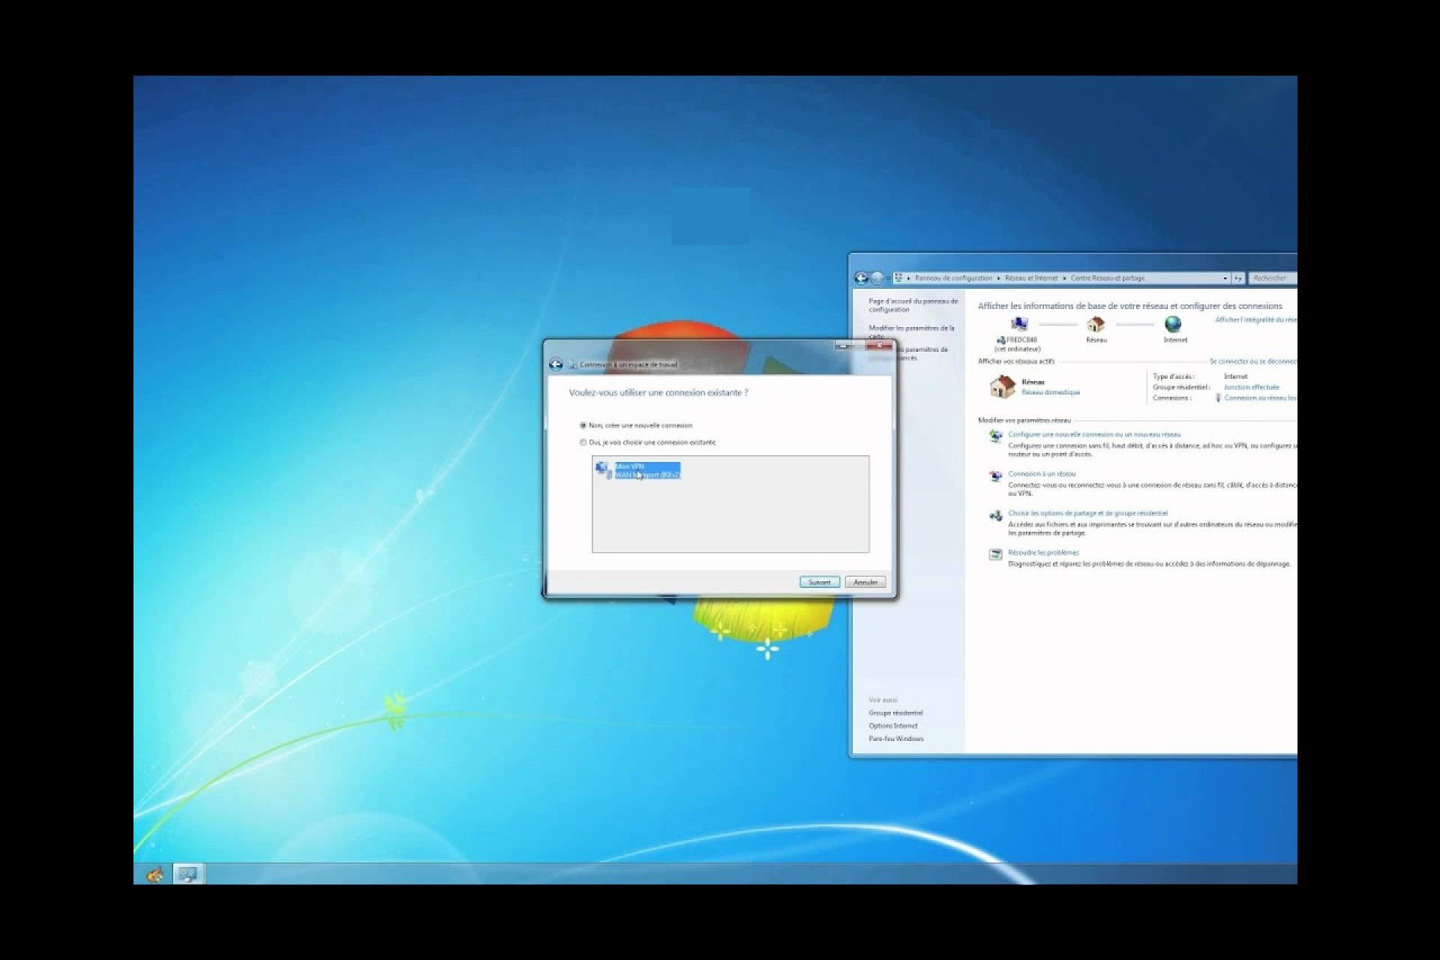
Task: Click the Réseau house icon in network map
Action: (1096, 324)
